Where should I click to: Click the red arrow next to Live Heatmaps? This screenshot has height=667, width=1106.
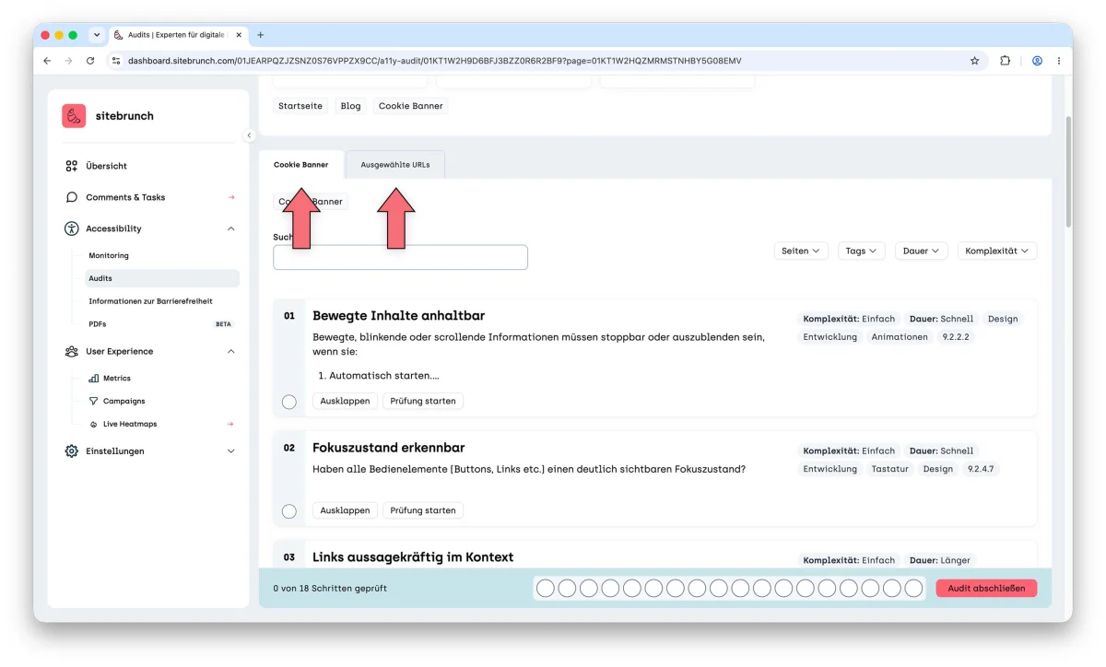(231, 424)
